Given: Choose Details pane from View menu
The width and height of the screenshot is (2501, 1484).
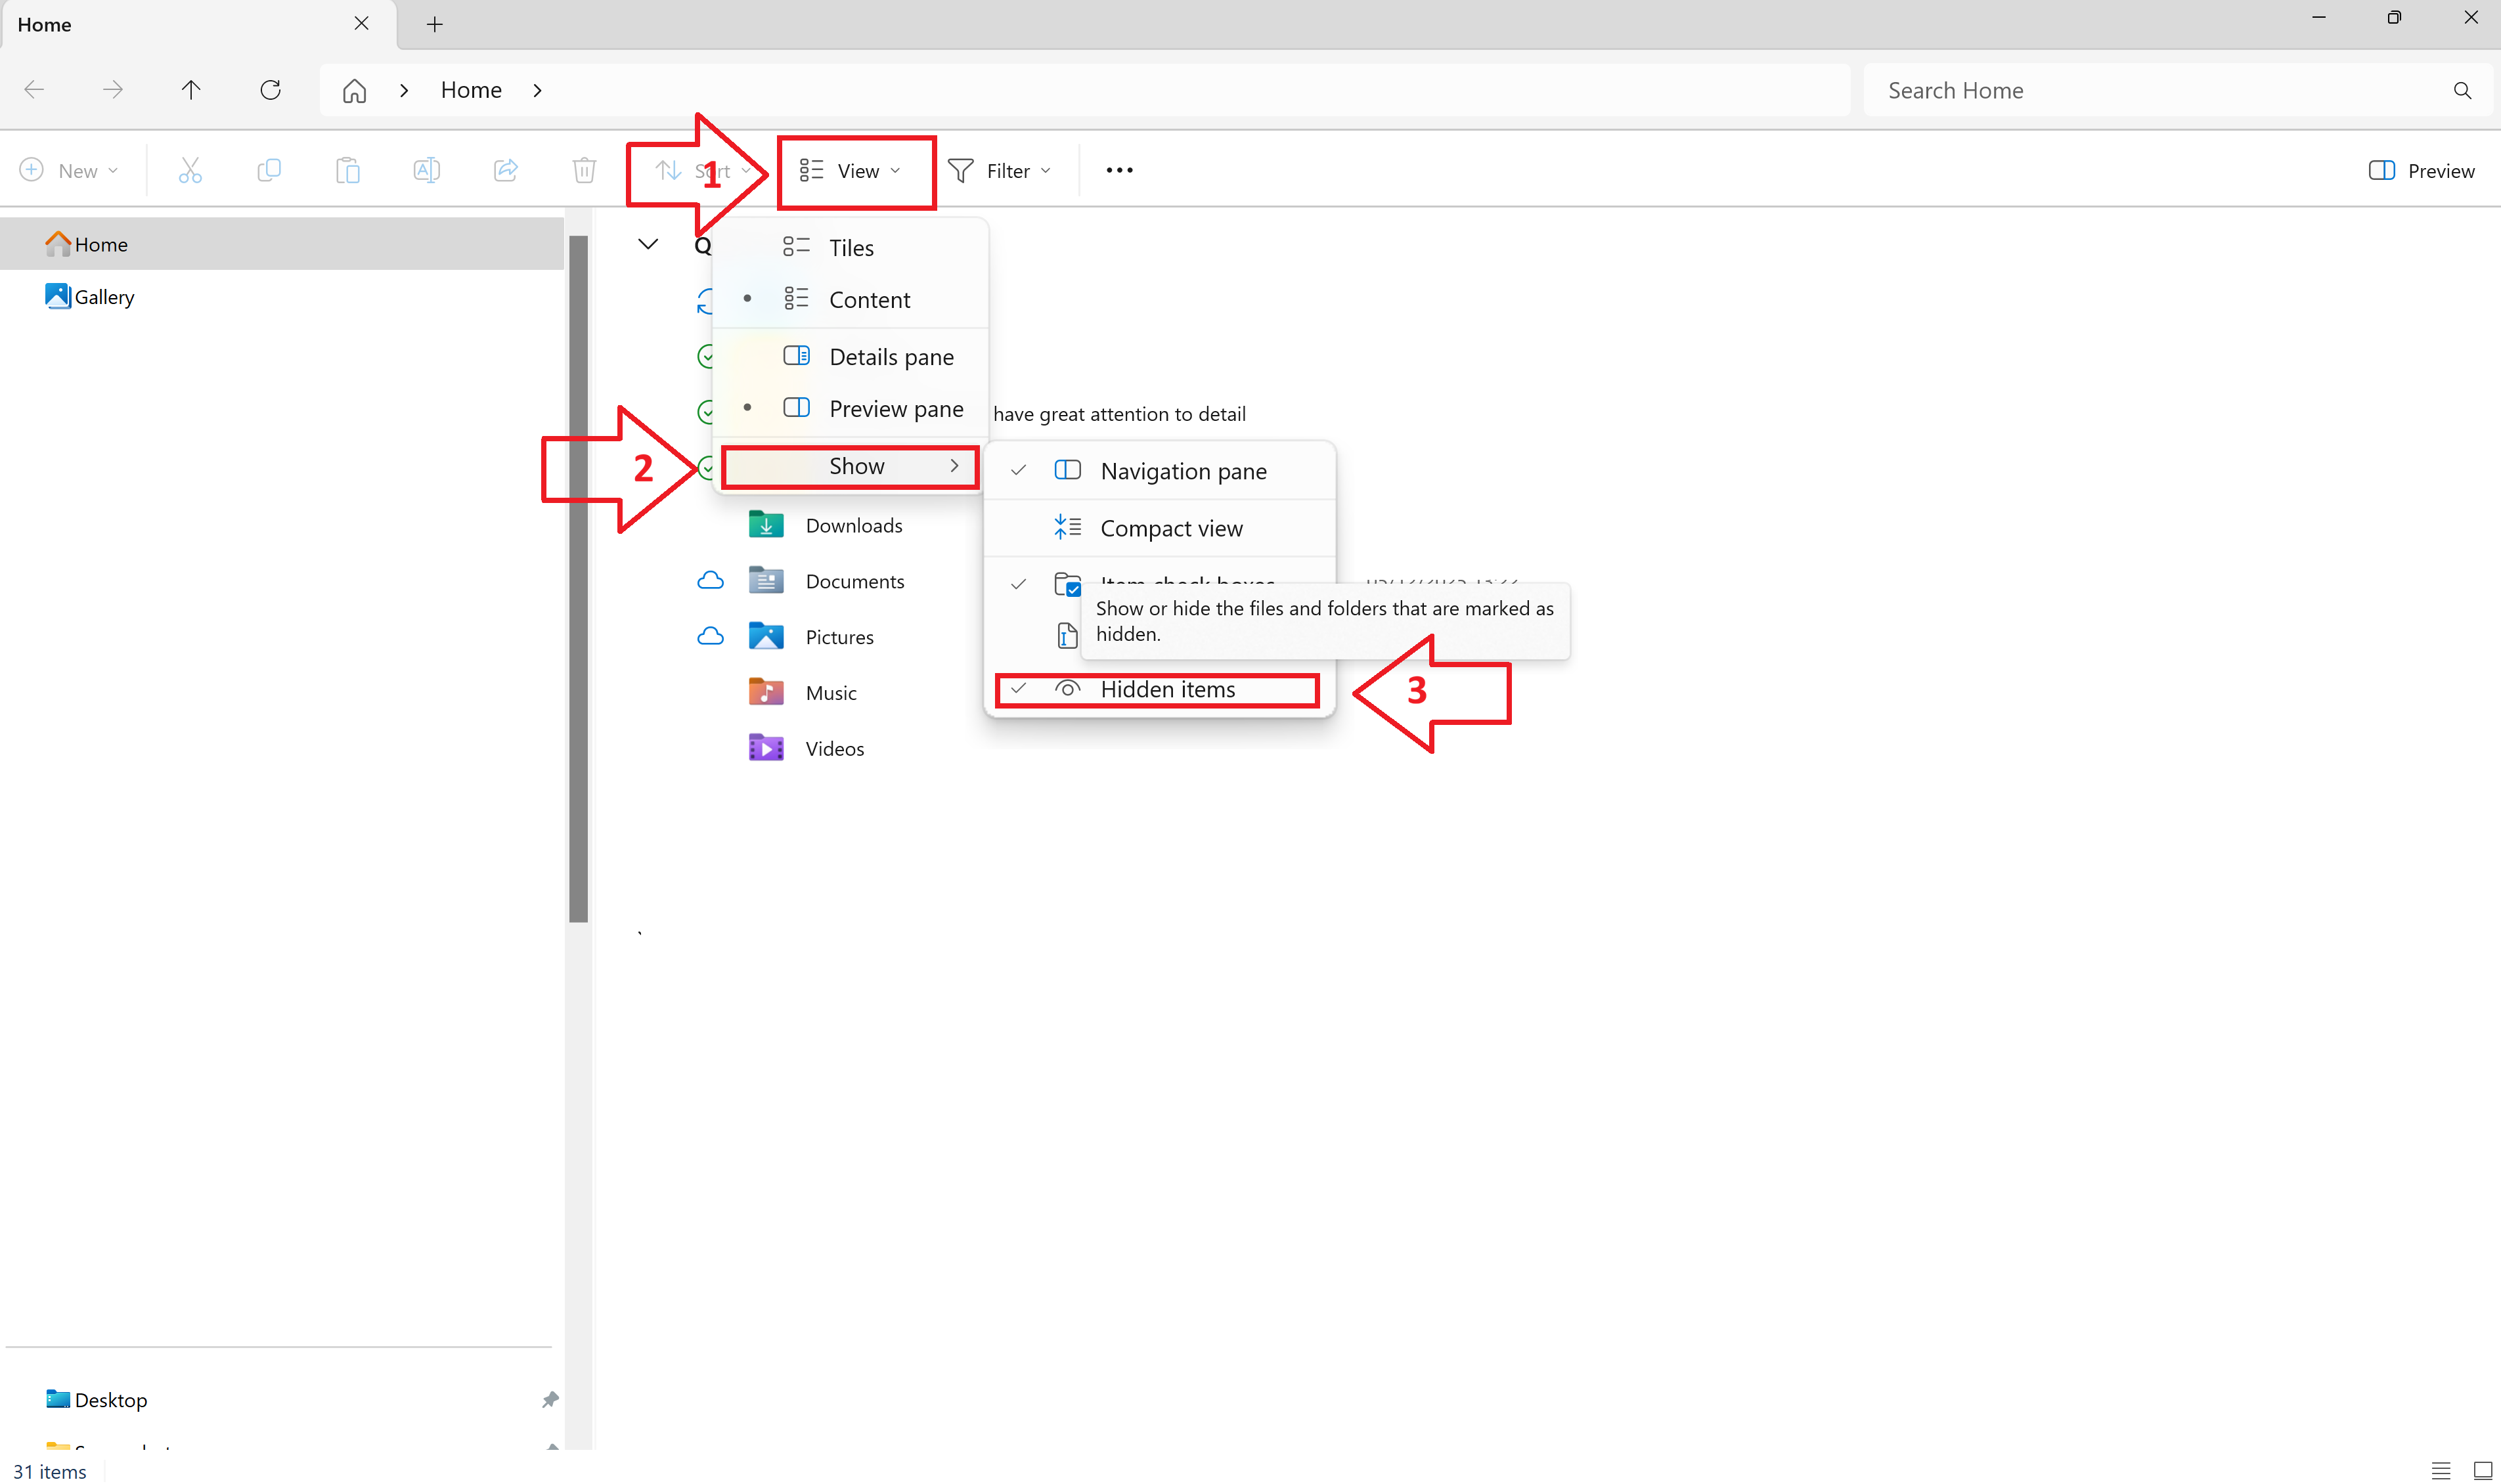Looking at the screenshot, I should [x=890, y=357].
